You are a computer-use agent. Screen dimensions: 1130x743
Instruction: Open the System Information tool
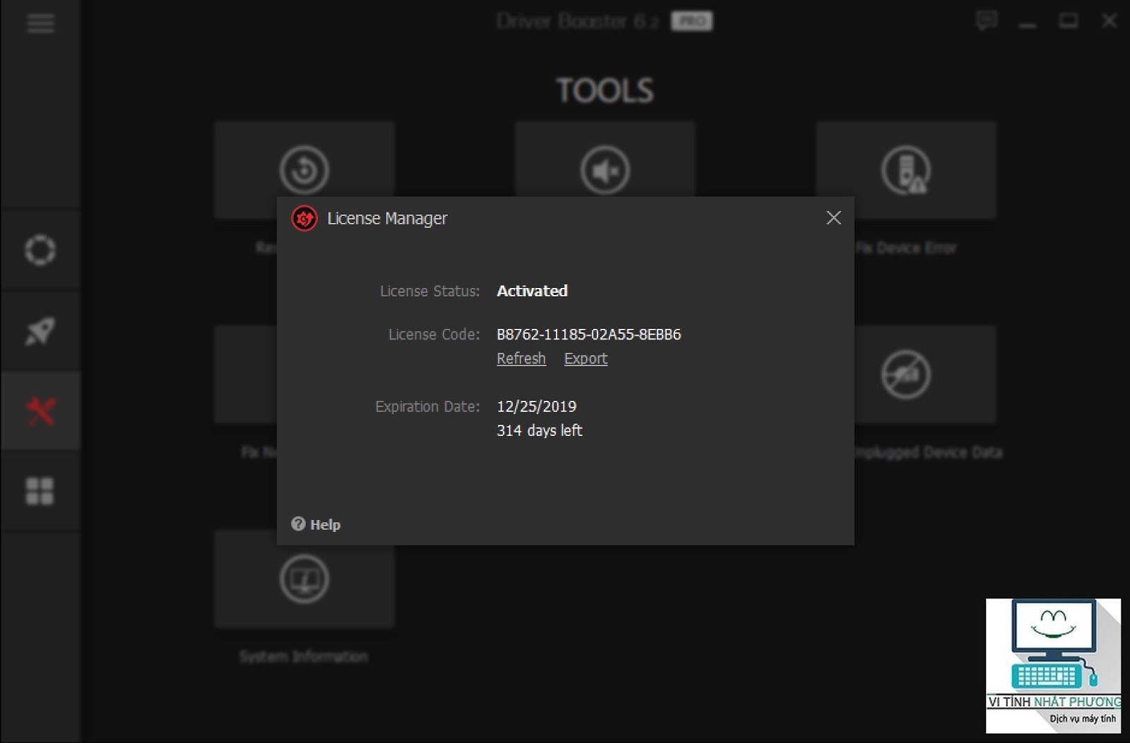pyautogui.click(x=304, y=579)
